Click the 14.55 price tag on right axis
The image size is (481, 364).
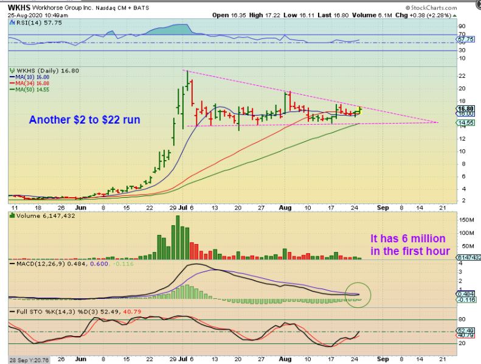(x=466, y=123)
